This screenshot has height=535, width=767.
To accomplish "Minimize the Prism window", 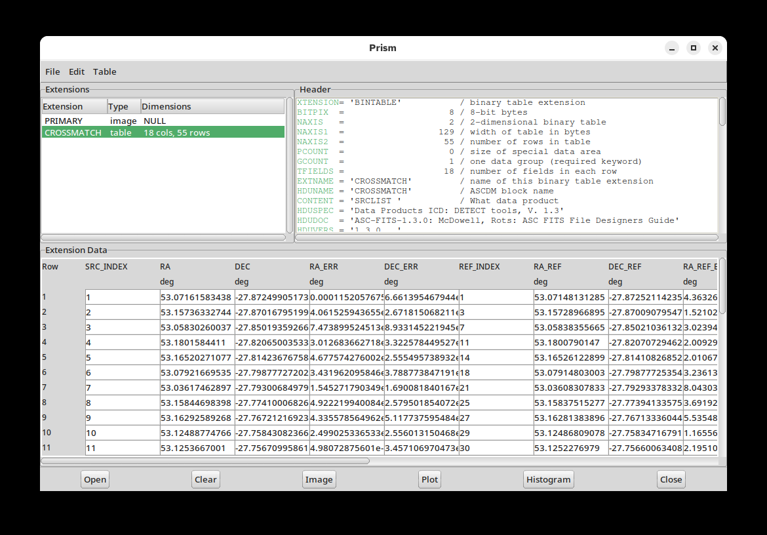I will coord(672,48).
